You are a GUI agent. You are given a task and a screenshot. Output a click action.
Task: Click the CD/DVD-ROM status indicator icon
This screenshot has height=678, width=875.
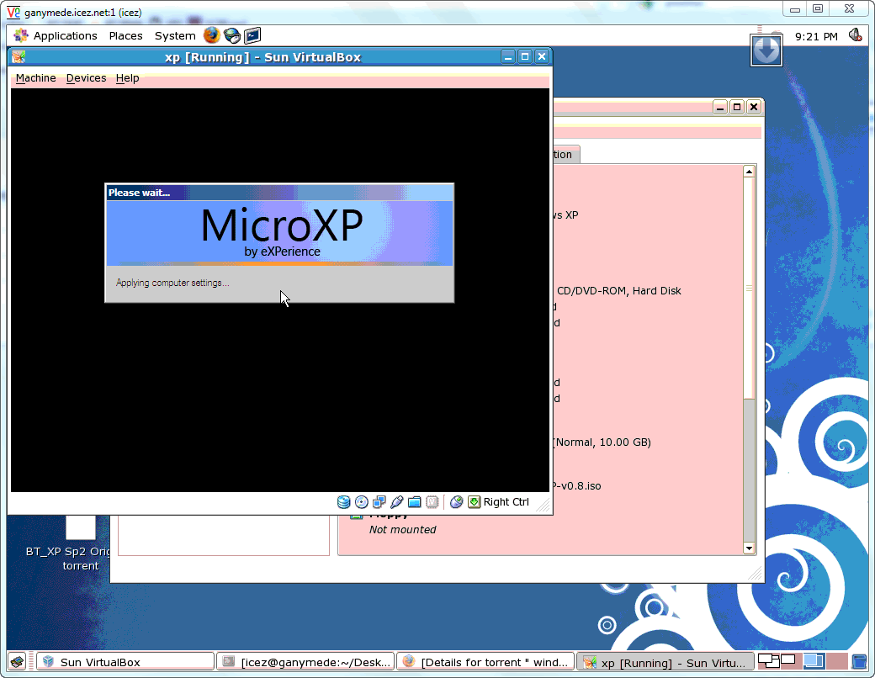[x=362, y=502]
